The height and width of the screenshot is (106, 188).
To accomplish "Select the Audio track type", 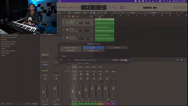I will point(94,48).
